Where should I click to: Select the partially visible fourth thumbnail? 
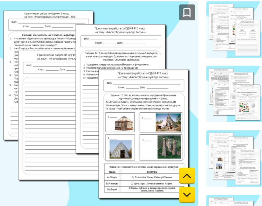pos(234,200)
